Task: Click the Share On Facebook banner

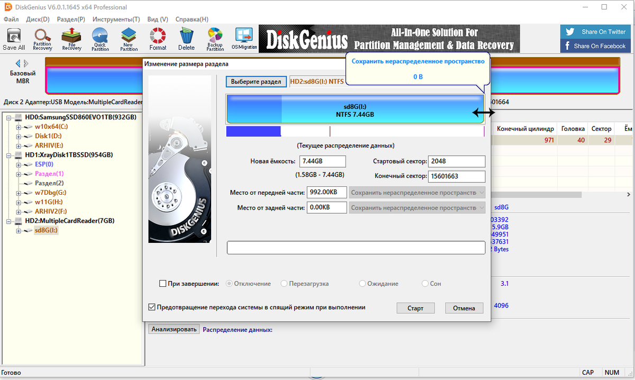Action: point(596,46)
